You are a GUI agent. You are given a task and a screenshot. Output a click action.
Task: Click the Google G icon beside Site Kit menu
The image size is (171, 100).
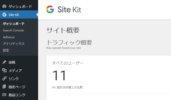click(4, 15)
